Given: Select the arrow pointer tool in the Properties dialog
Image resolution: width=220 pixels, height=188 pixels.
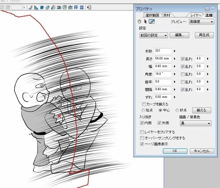Looking at the screenshot, I should 145,21.
